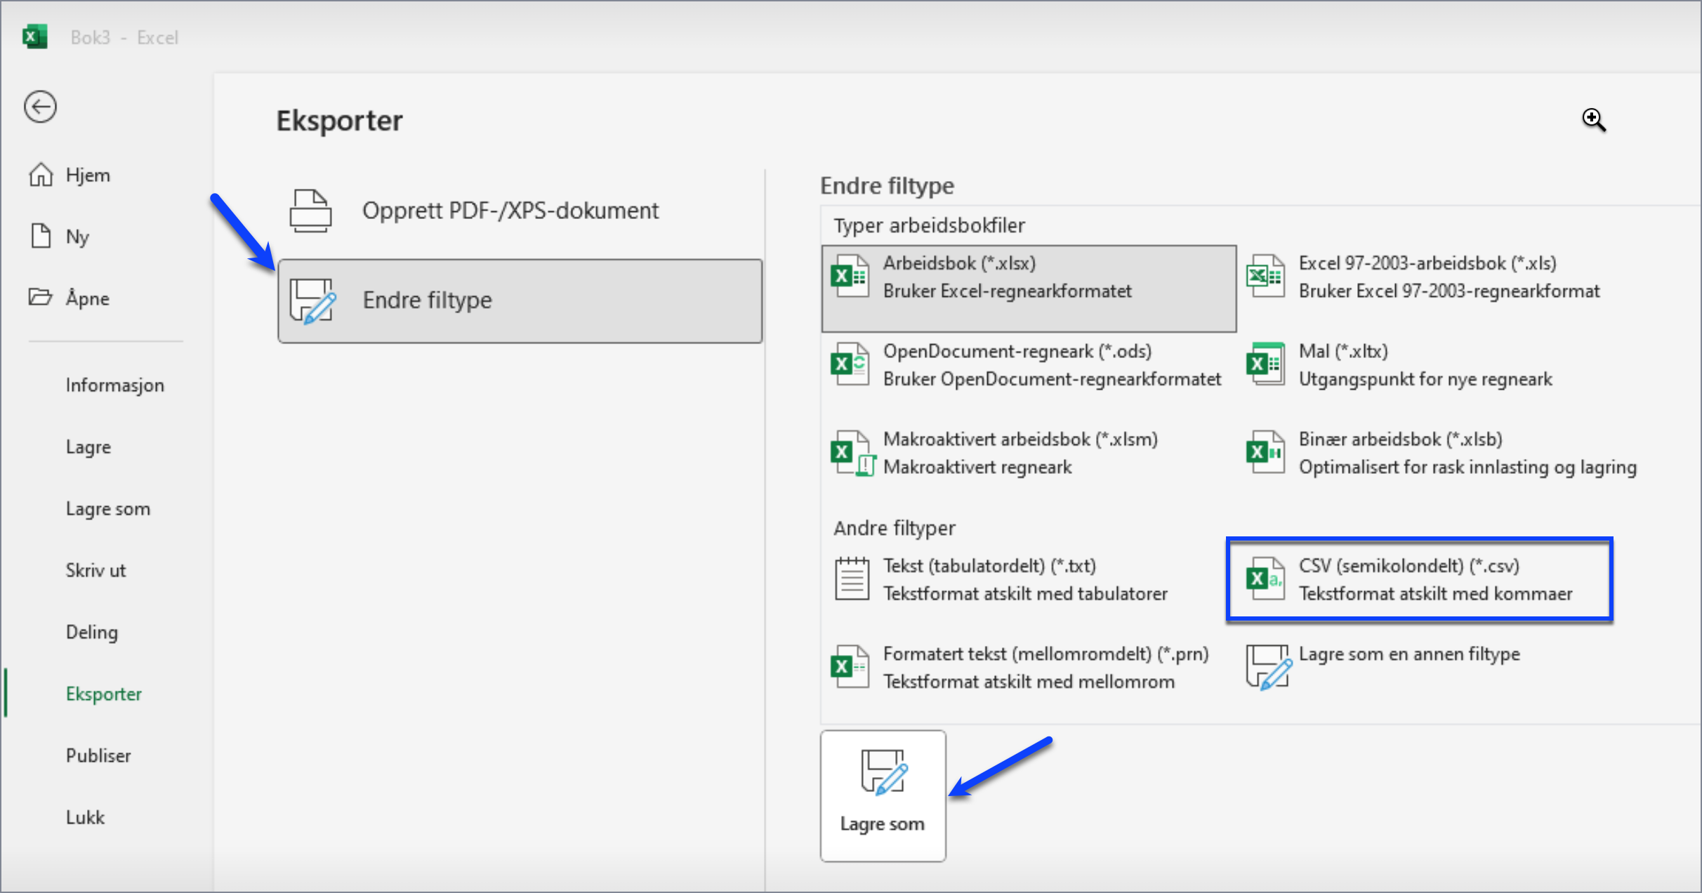Open the Deling section
The height and width of the screenshot is (893, 1702).
point(92,632)
